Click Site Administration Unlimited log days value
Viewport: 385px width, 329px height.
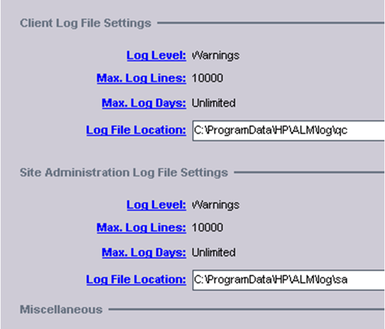[213, 253]
